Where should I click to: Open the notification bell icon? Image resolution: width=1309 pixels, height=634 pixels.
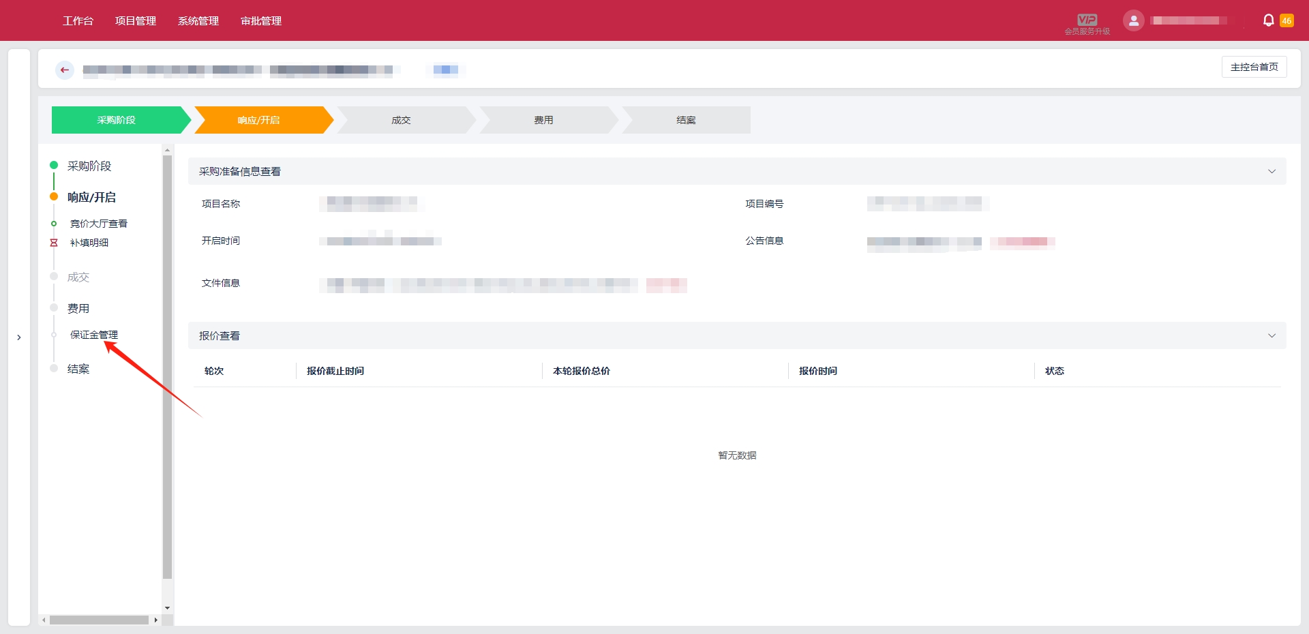pos(1268,20)
